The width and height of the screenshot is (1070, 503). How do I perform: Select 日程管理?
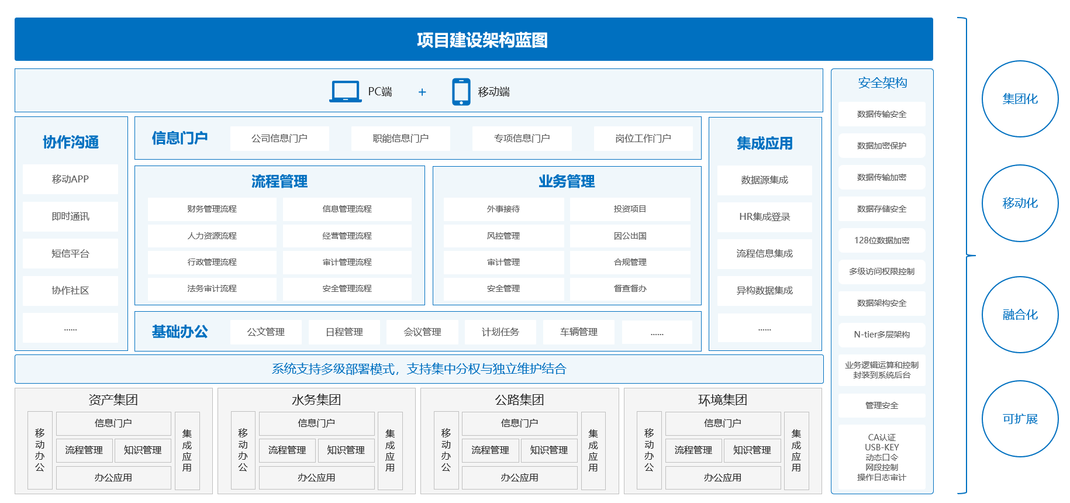coord(344,332)
